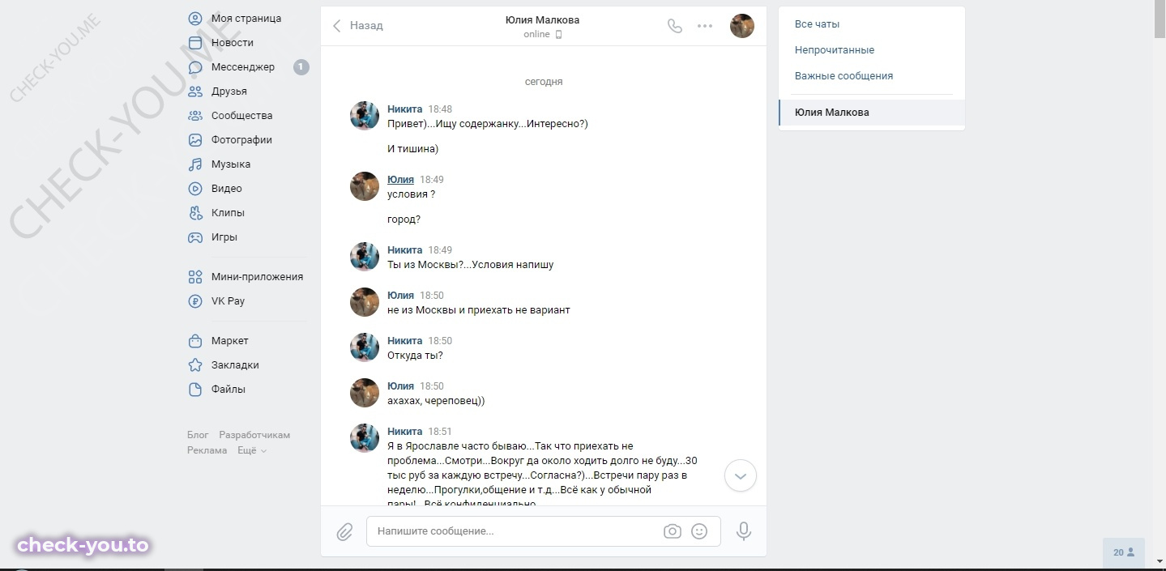Select message 'не из Москвы и приехать не вариант'
Screen dimensions: 1166x571
pyautogui.click(x=479, y=310)
